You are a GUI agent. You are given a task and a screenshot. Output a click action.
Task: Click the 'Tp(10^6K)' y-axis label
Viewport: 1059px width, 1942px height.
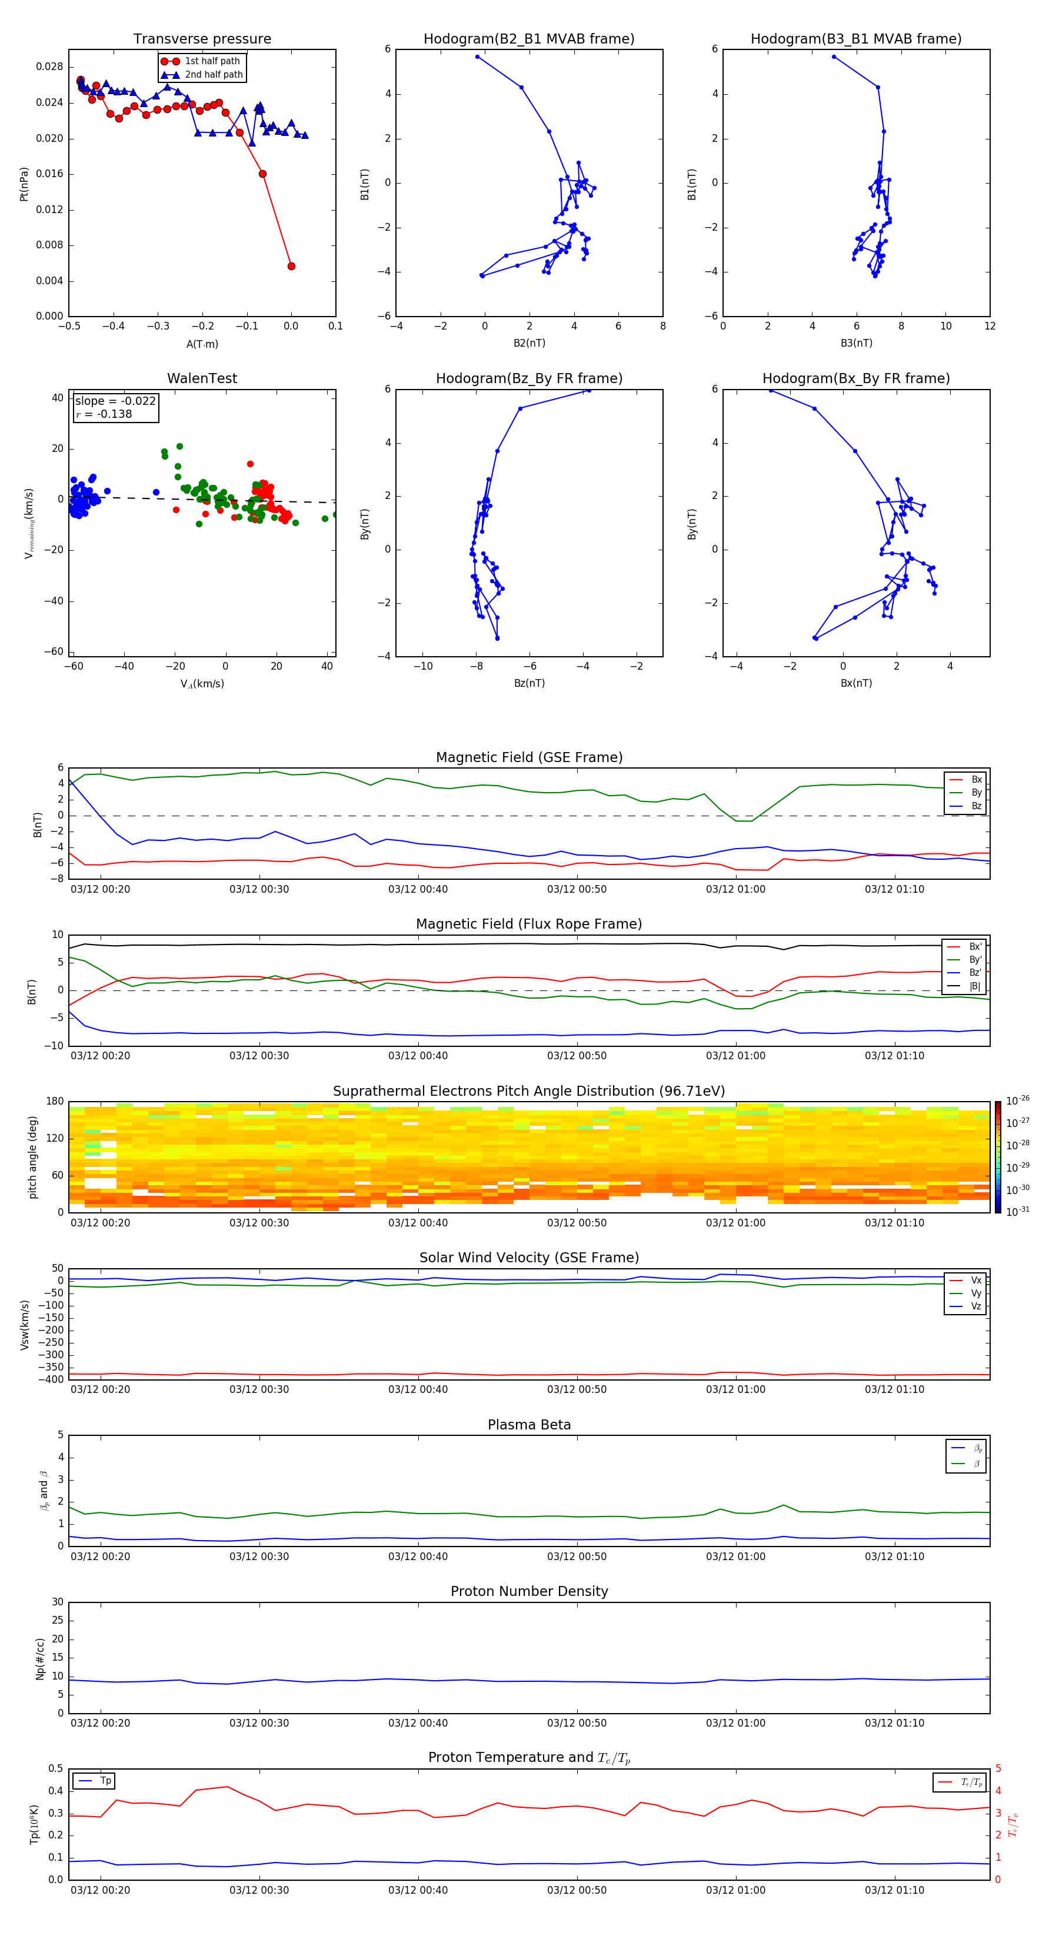(x=34, y=1824)
